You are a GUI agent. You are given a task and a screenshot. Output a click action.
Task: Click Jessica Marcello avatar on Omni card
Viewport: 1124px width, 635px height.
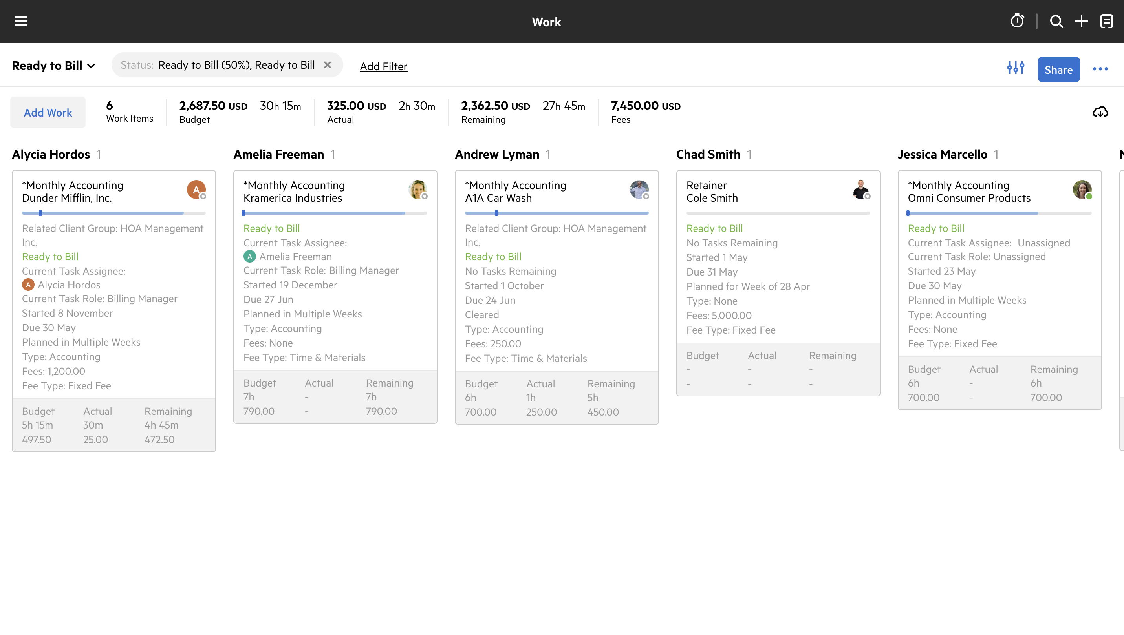coord(1082,190)
